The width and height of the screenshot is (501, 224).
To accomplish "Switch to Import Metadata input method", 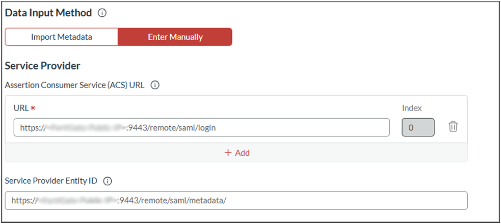I will [62, 37].
